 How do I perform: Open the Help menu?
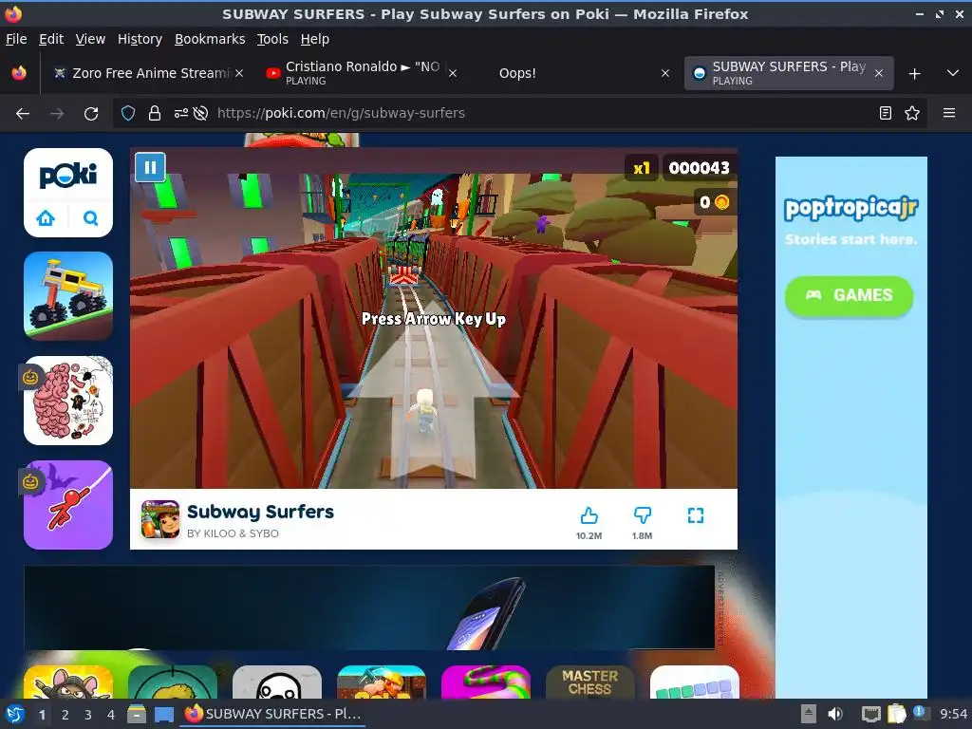(315, 39)
